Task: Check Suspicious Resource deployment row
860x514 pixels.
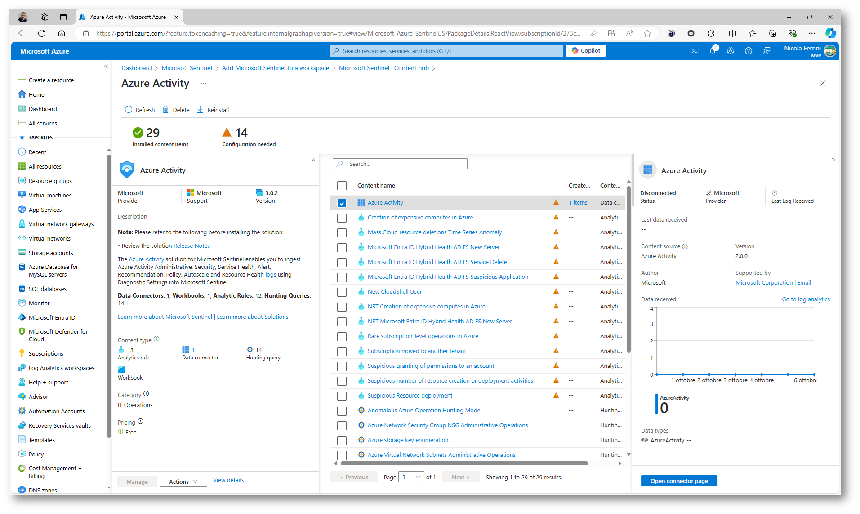Action: (x=342, y=396)
